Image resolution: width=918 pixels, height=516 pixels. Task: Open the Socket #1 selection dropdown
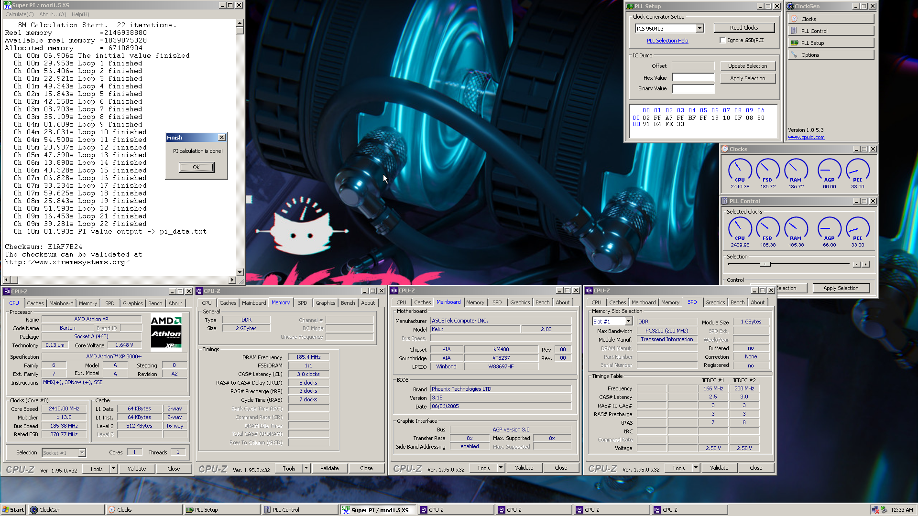pyautogui.click(x=82, y=453)
